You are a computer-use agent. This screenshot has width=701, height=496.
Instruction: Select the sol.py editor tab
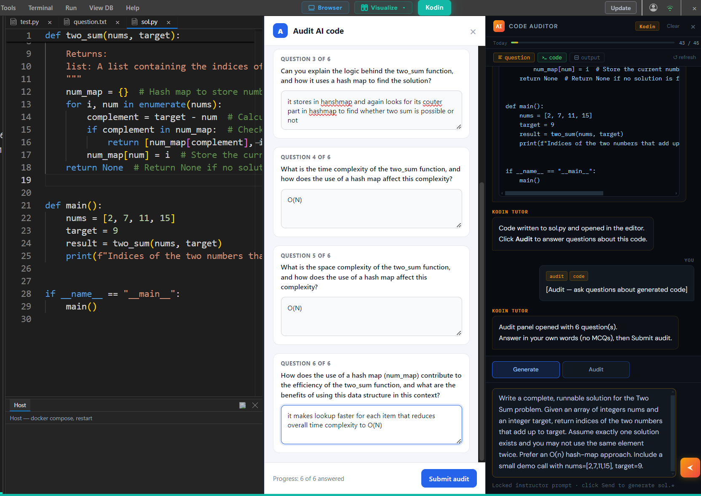[149, 22]
